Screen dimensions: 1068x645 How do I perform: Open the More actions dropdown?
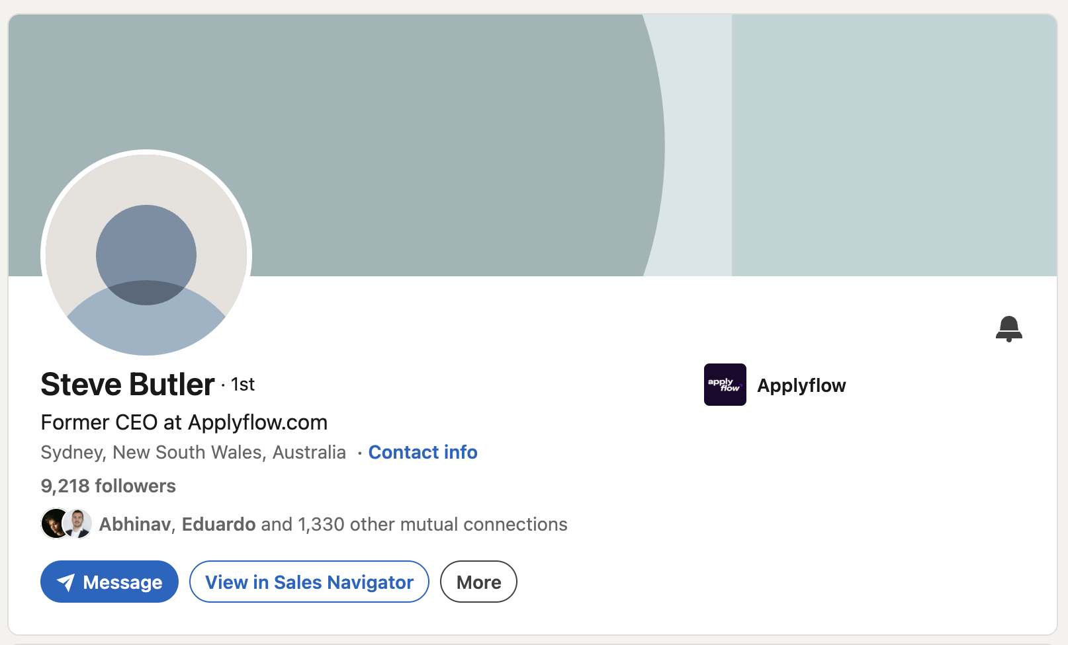(x=478, y=582)
